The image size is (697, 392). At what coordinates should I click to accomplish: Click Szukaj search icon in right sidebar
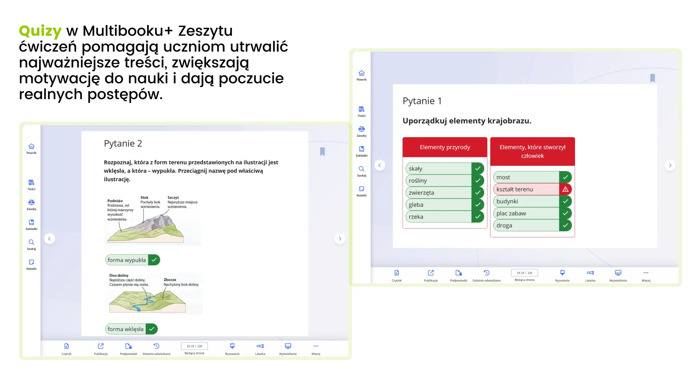pyautogui.click(x=361, y=169)
